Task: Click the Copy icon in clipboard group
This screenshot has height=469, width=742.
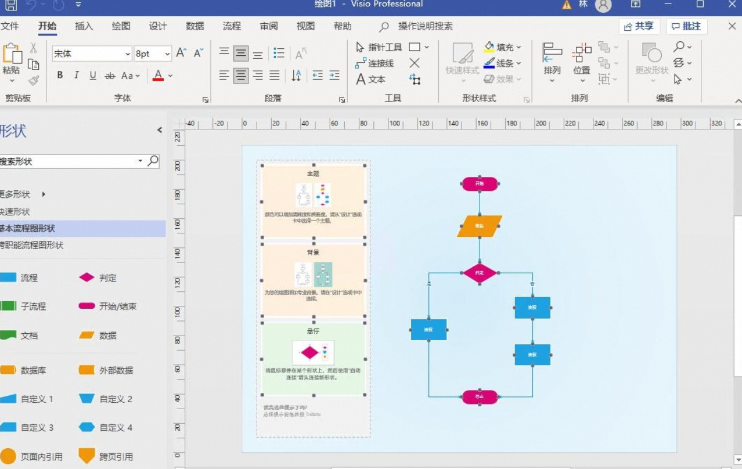Action: click(x=34, y=64)
